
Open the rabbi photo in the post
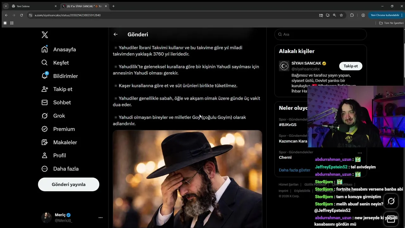point(187,179)
